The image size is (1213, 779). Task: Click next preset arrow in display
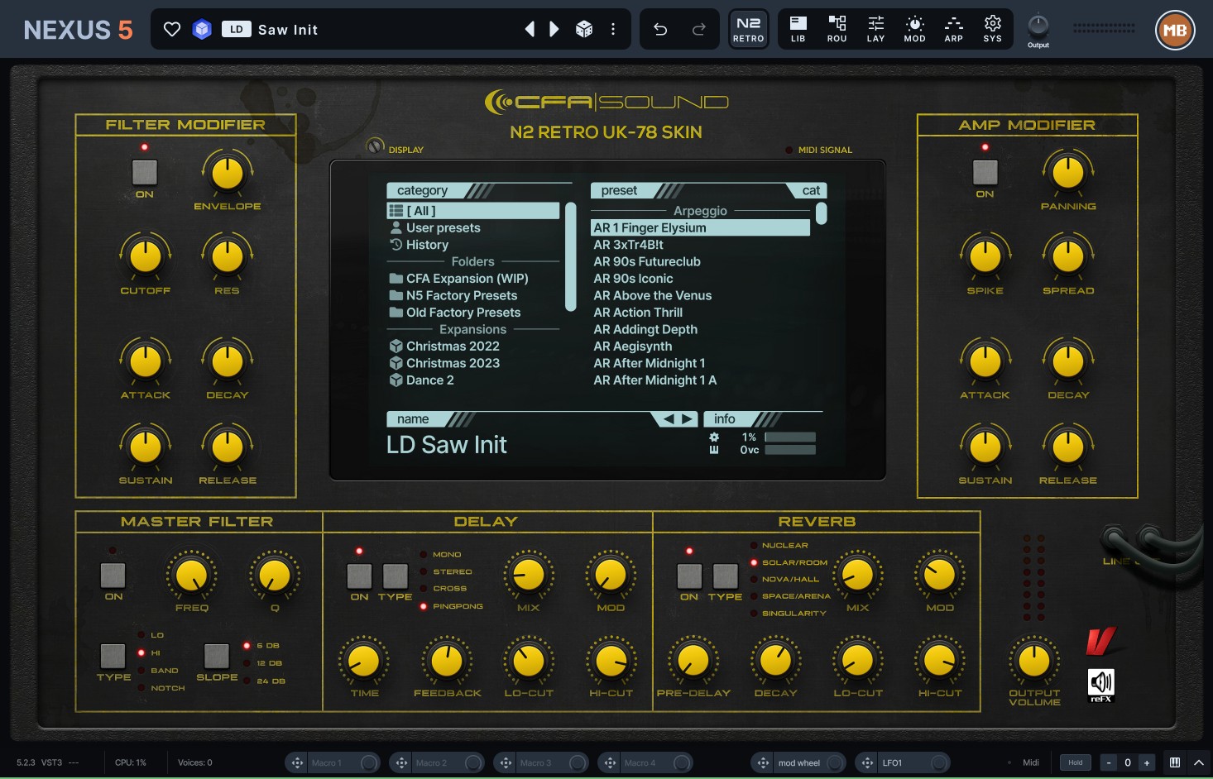pyautogui.click(x=688, y=419)
